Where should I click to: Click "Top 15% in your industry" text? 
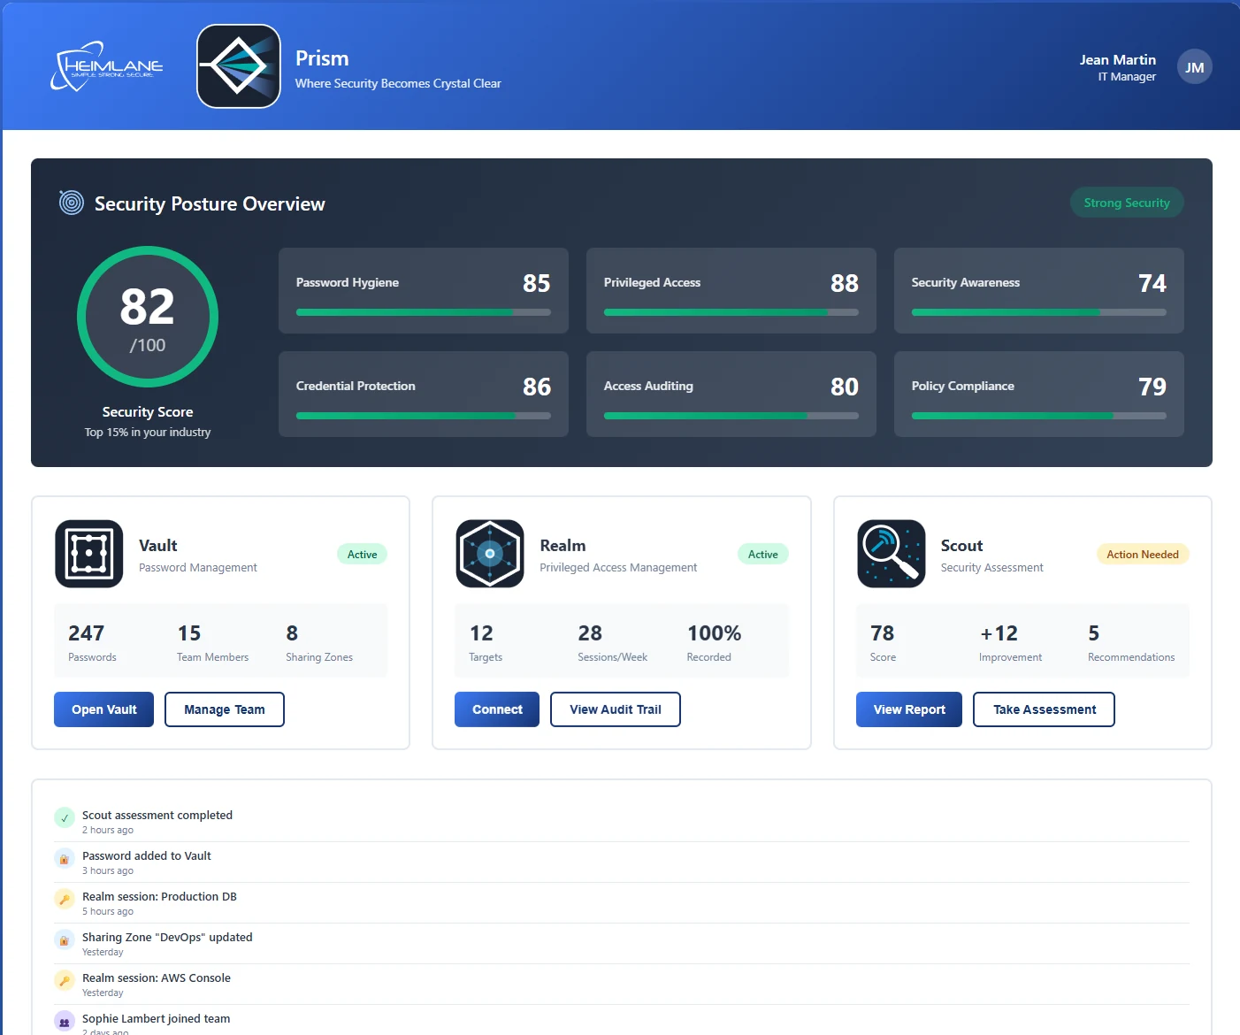coord(148,433)
